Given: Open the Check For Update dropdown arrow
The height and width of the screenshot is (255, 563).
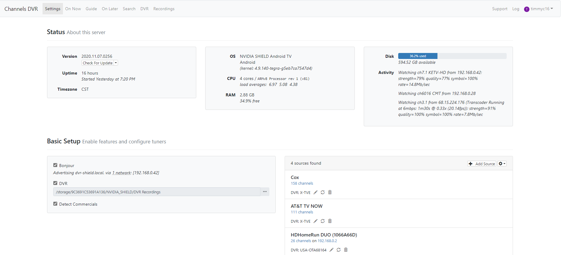Looking at the screenshot, I should click(116, 63).
